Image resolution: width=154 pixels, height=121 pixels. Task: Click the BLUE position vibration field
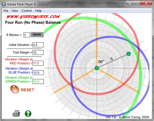[x=38, y=72]
